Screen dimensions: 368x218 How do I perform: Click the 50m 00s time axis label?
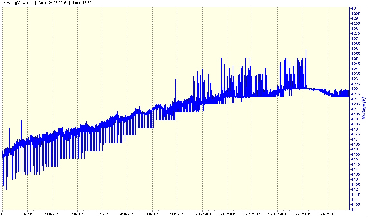pyautogui.click(x=152, y=214)
